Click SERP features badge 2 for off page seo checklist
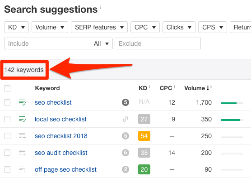The height and width of the screenshot is (178, 251). click(125, 169)
